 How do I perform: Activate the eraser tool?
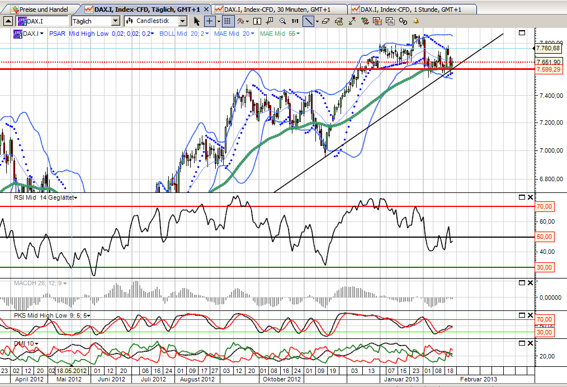coord(325,21)
